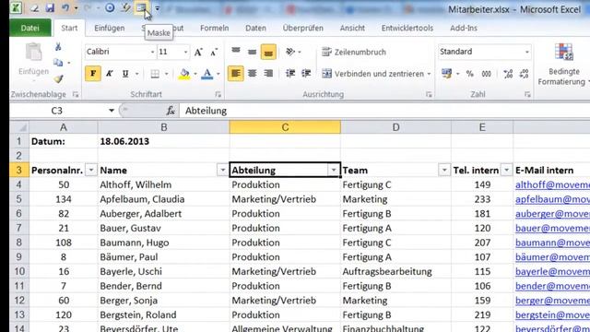Increase font size with large A icon

click(x=198, y=53)
